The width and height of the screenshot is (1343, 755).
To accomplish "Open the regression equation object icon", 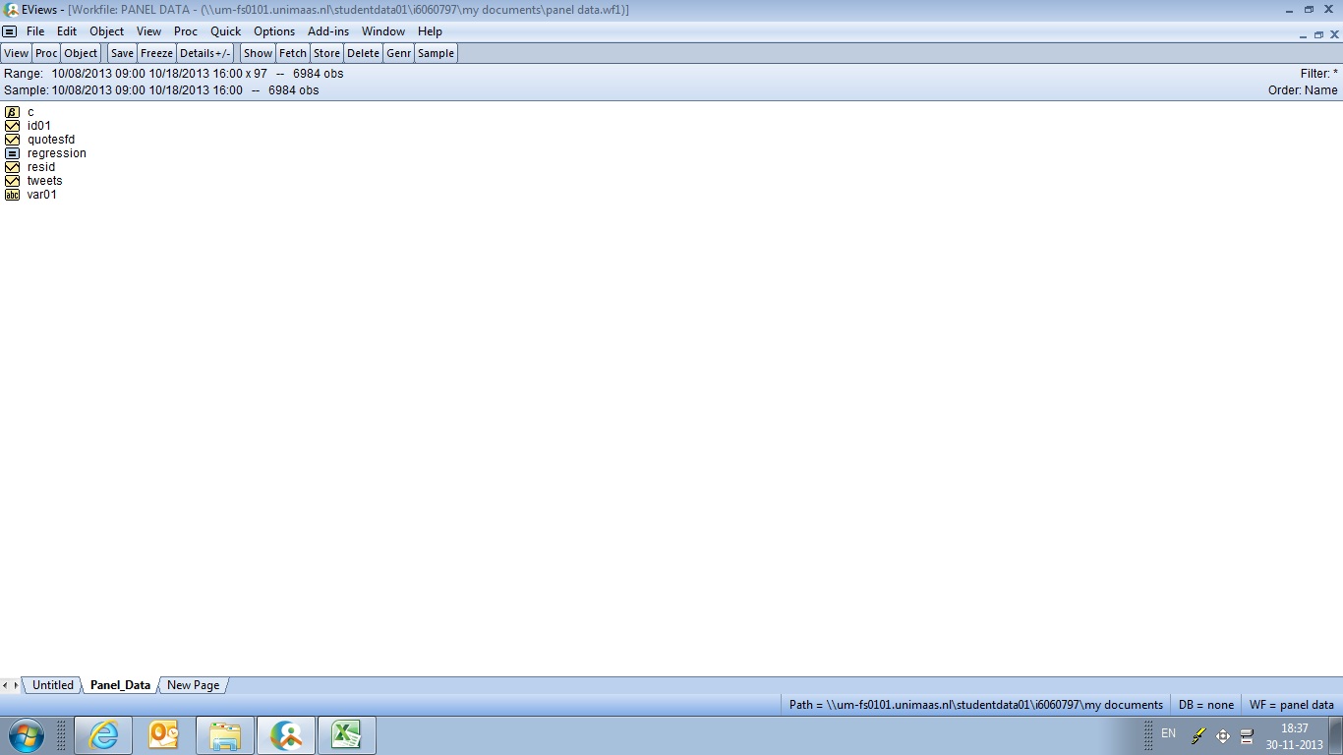I will point(12,153).
